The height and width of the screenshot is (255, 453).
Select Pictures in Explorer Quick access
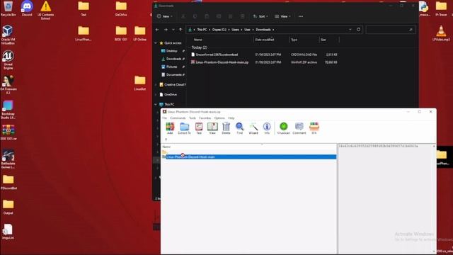click(x=173, y=67)
